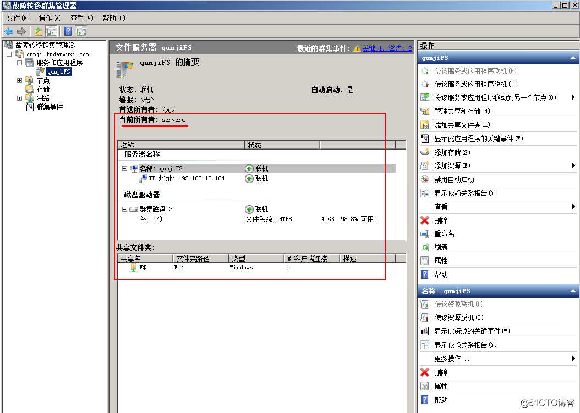Click the lower 属性 action
This screenshot has width=580, height=413.
[x=441, y=386]
